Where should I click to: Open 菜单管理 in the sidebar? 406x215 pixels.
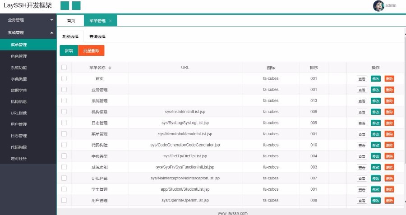coord(28,45)
